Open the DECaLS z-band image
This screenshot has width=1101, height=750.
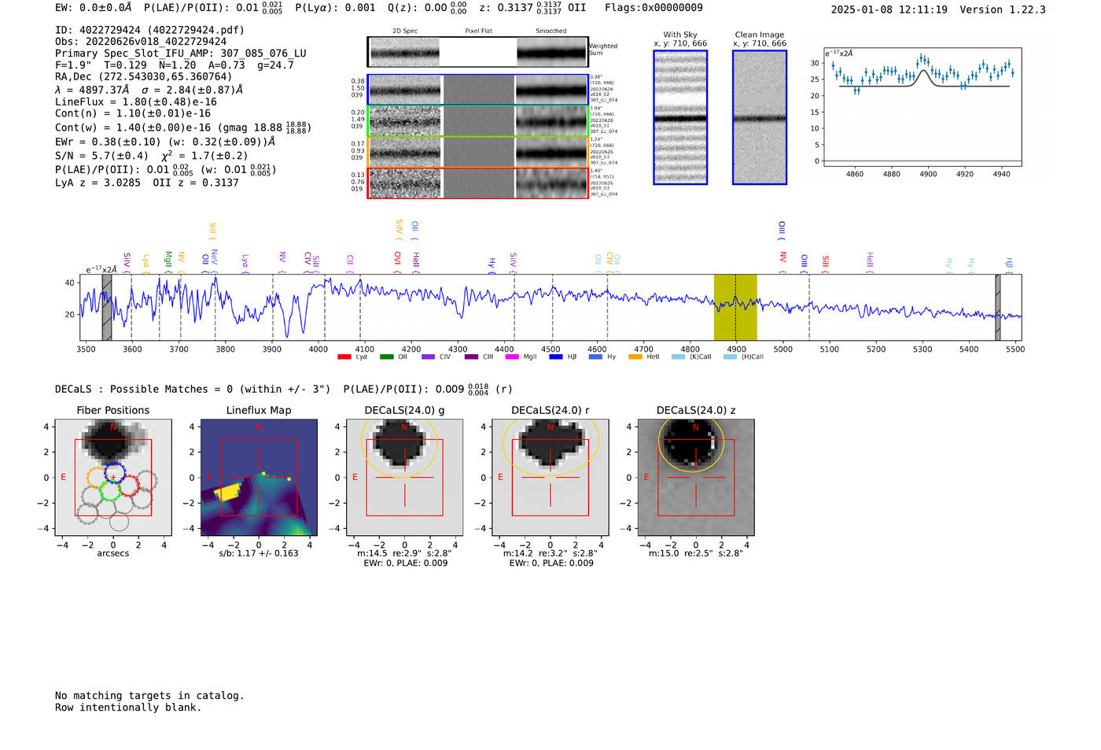[695, 478]
